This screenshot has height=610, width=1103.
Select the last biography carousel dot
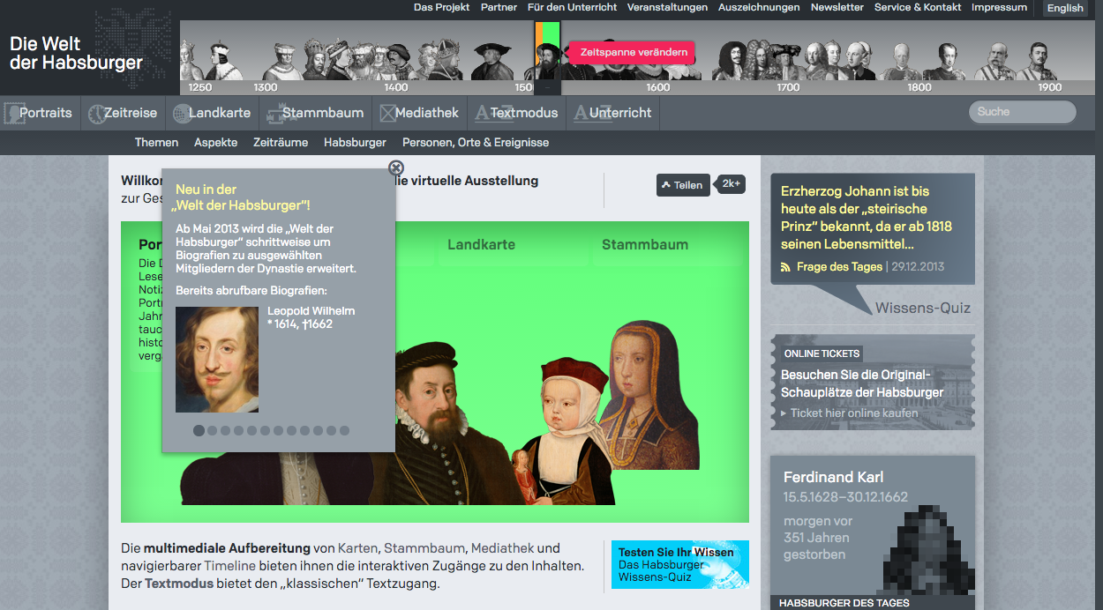coord(344,431)
